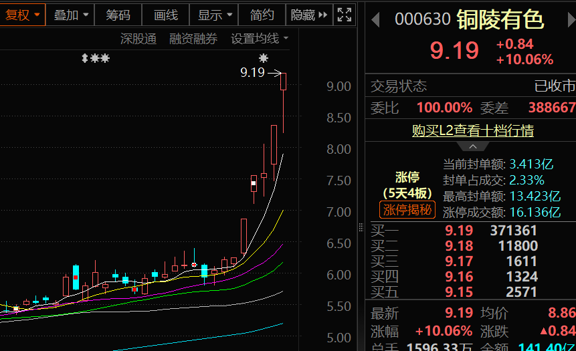Click the three-asterisk event marker on chart
The width and height of the screenshot is (576, 351).
[x=96, y=58]
